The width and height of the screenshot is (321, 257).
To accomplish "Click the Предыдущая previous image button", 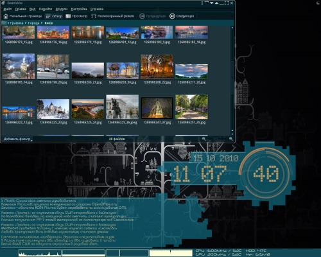I will tap(153, 16).
